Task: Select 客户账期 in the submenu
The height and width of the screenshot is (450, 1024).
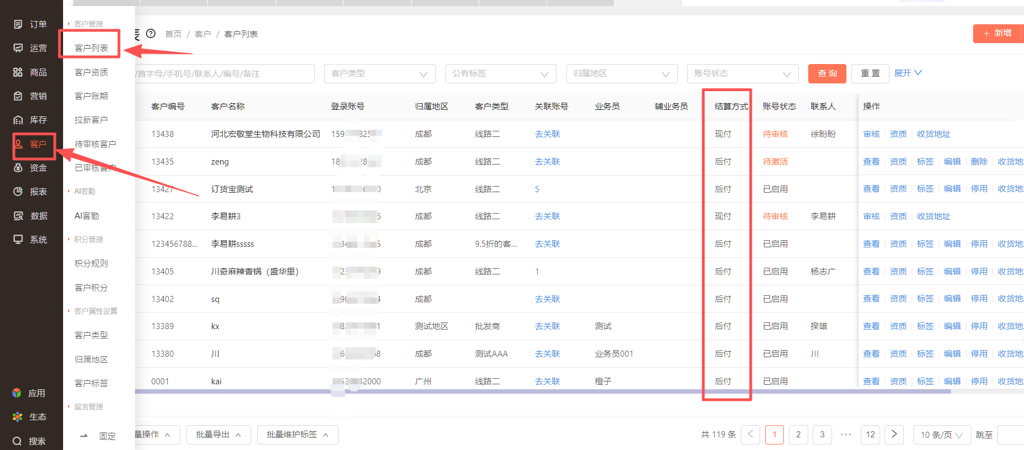Action: [x=91, y=96]
